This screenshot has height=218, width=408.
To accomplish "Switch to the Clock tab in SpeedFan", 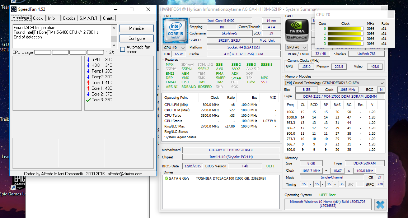I will pos(38,18).
